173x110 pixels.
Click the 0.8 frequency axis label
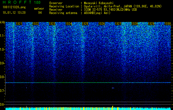tap(2, 77)
